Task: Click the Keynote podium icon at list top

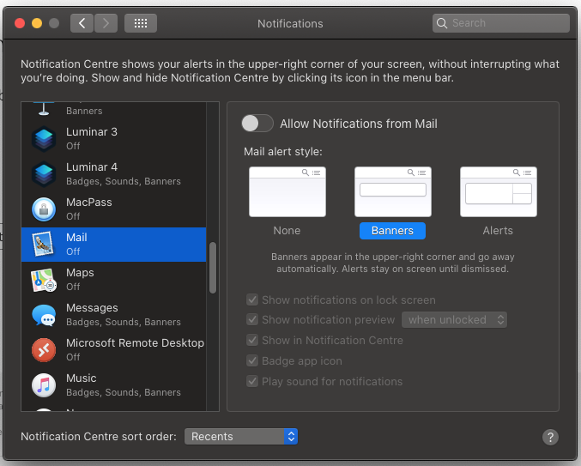Action: [44, 108]
